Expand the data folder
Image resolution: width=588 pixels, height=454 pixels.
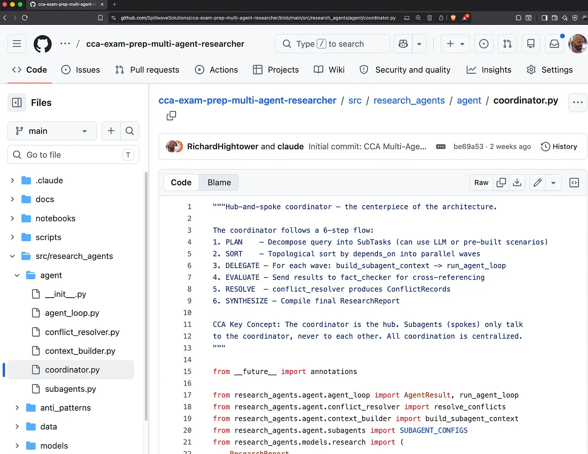[17, 427]
